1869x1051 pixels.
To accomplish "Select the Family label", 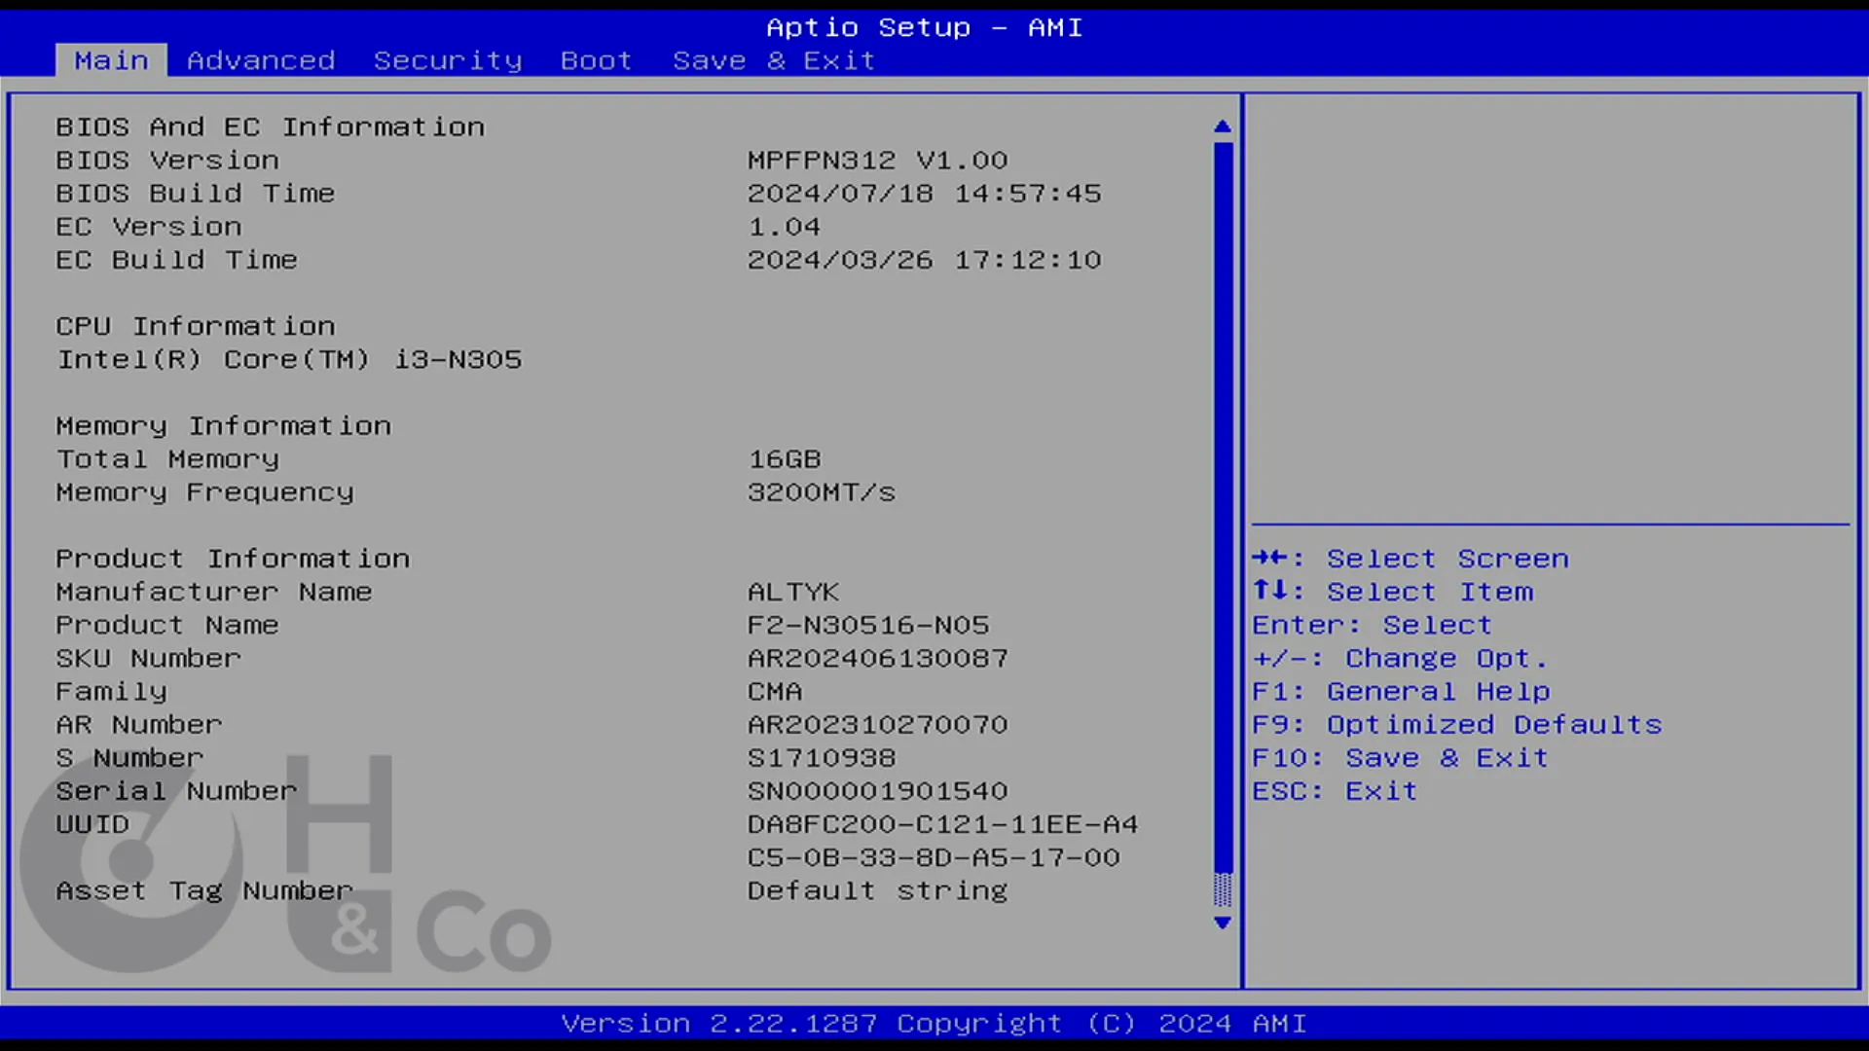I will (x=111, y=691).
